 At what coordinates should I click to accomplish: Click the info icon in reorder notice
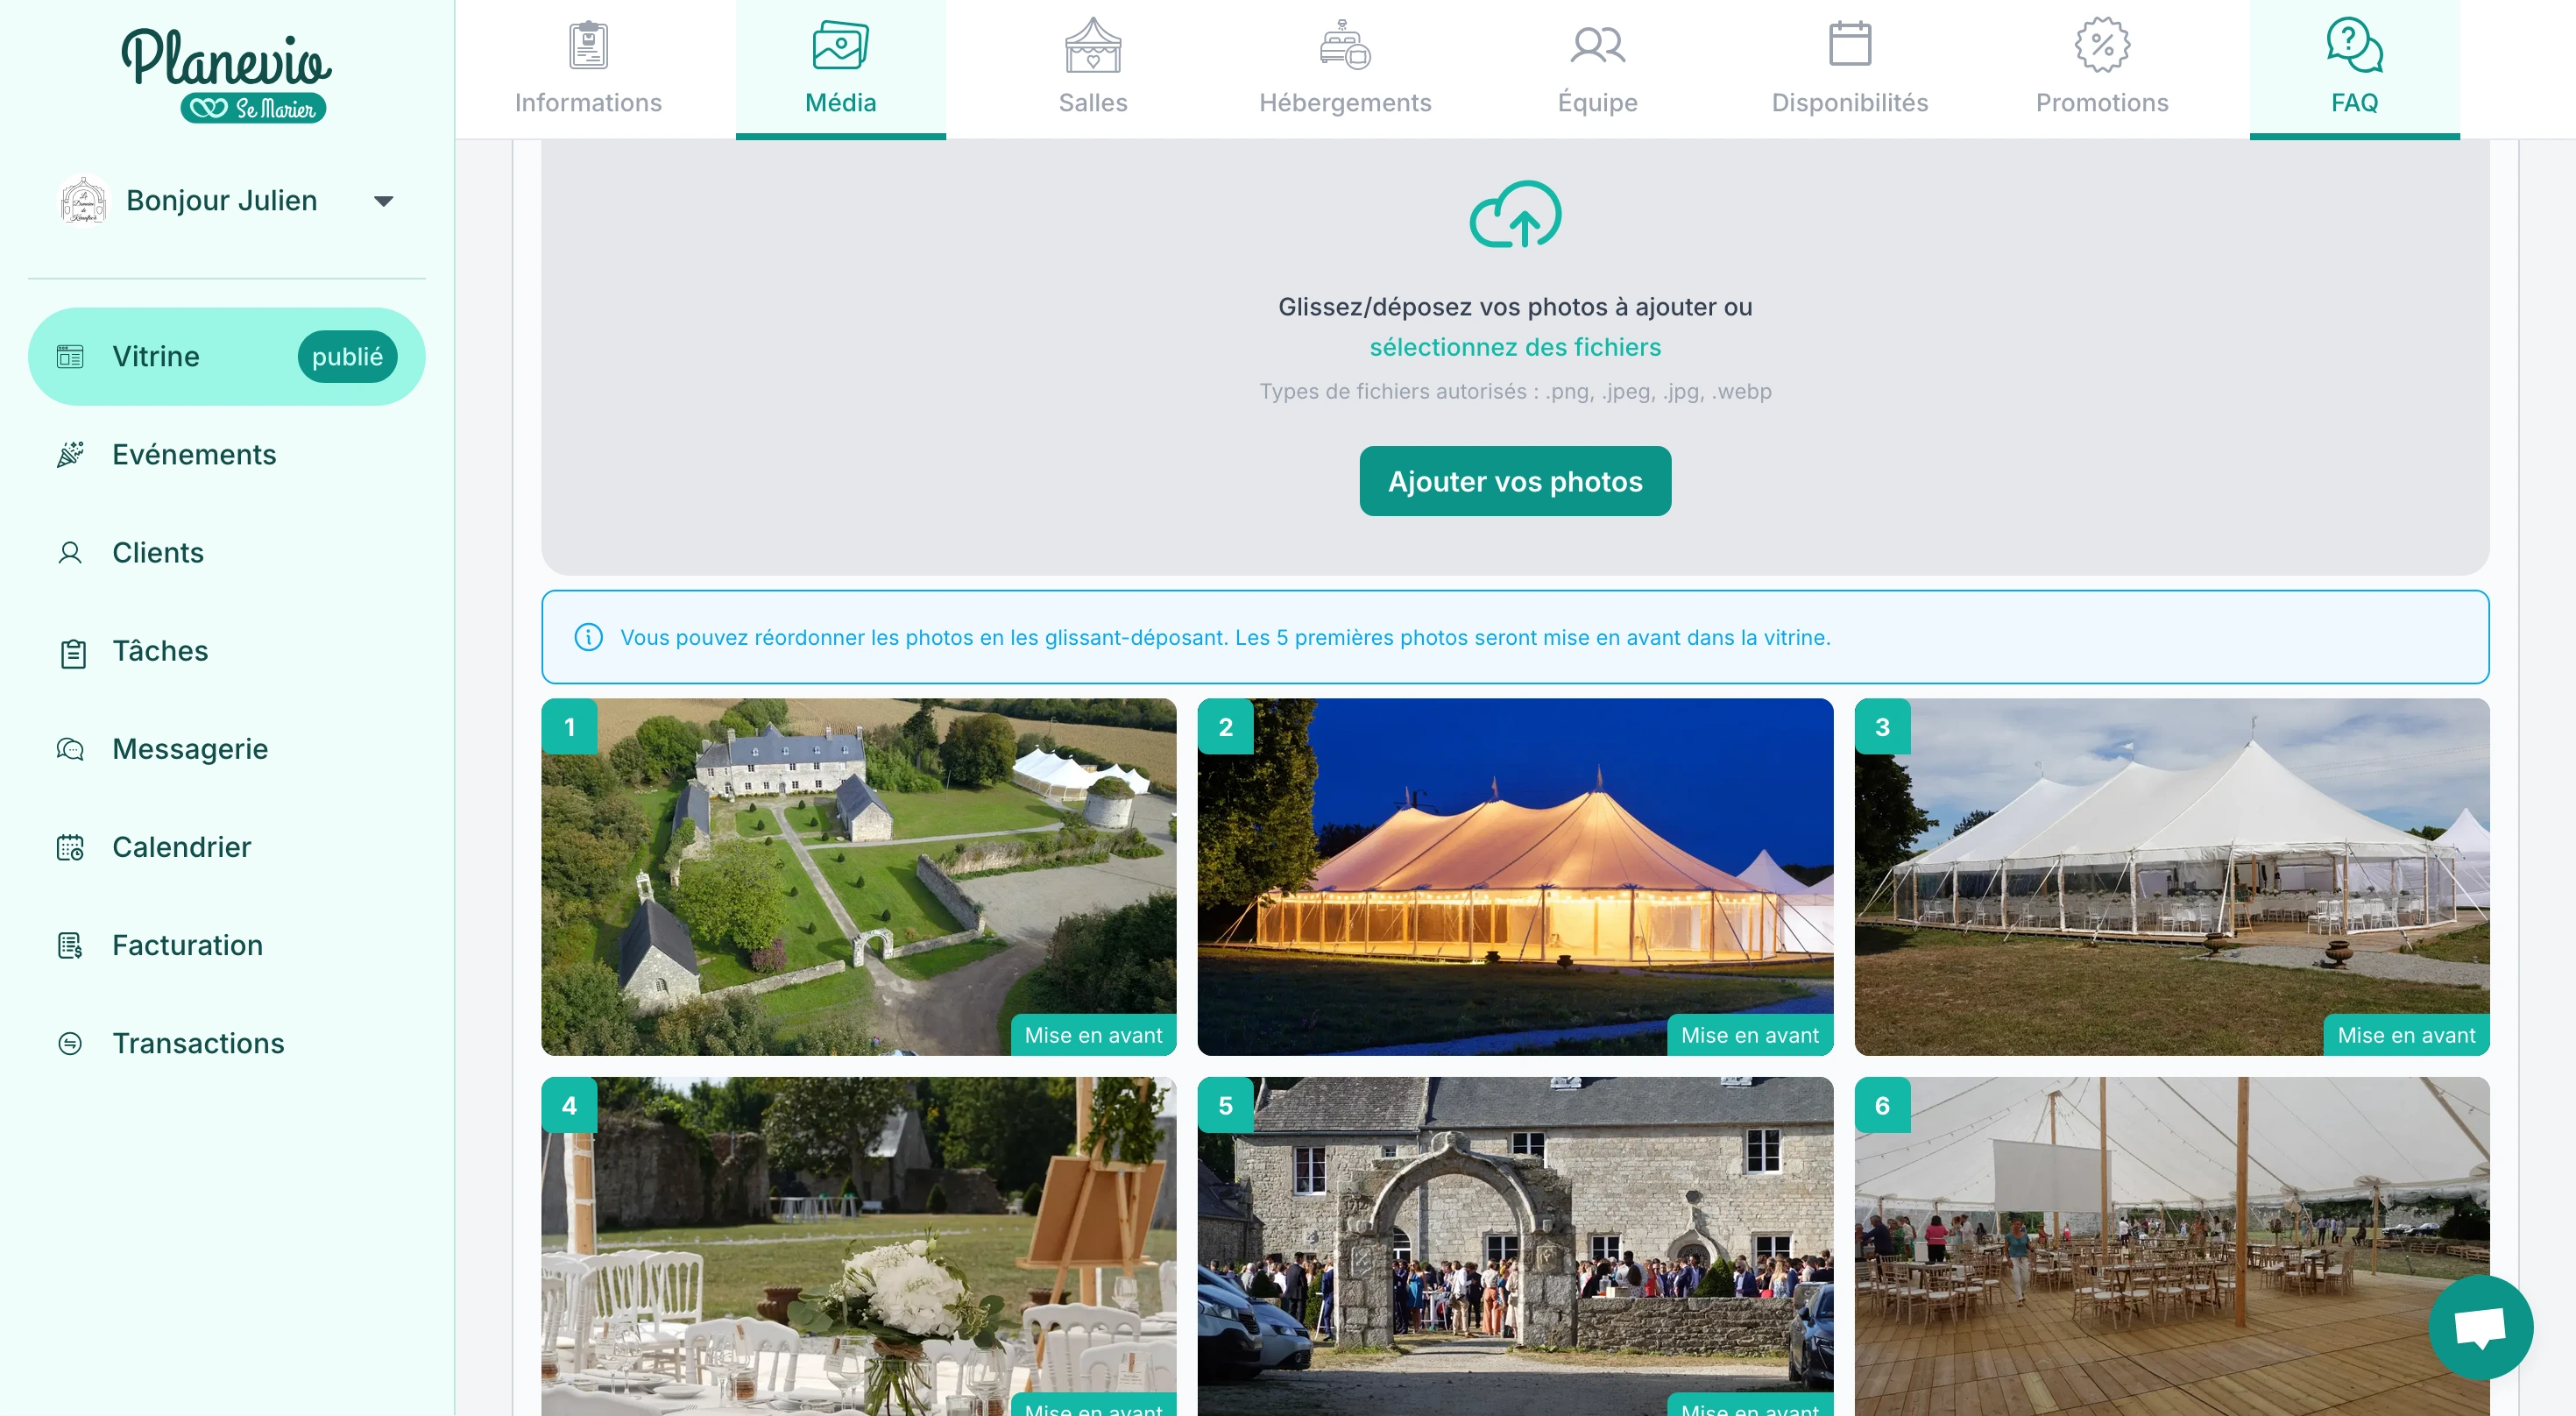coord(588,637)
